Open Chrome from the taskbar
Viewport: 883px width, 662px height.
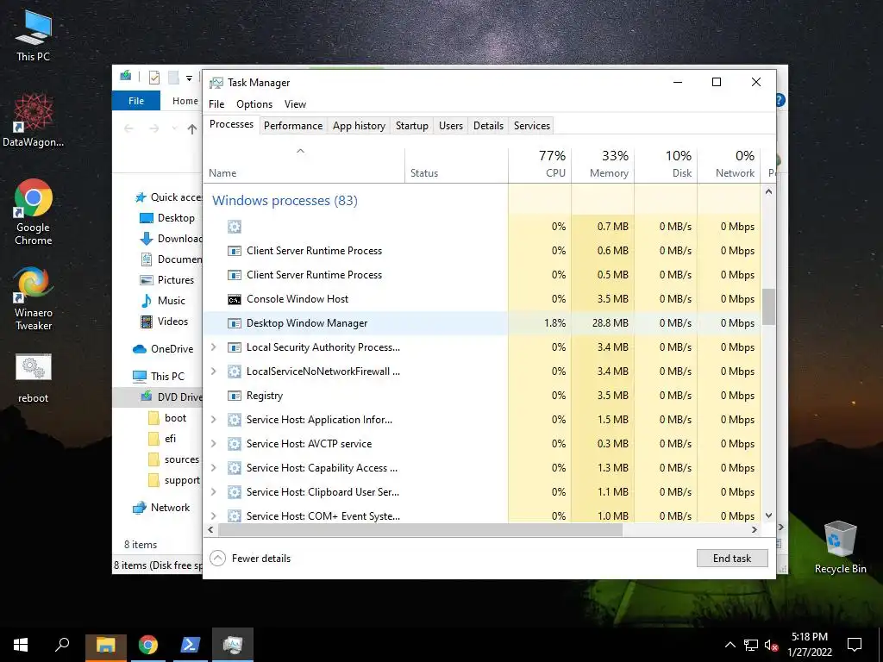[148, 645]
